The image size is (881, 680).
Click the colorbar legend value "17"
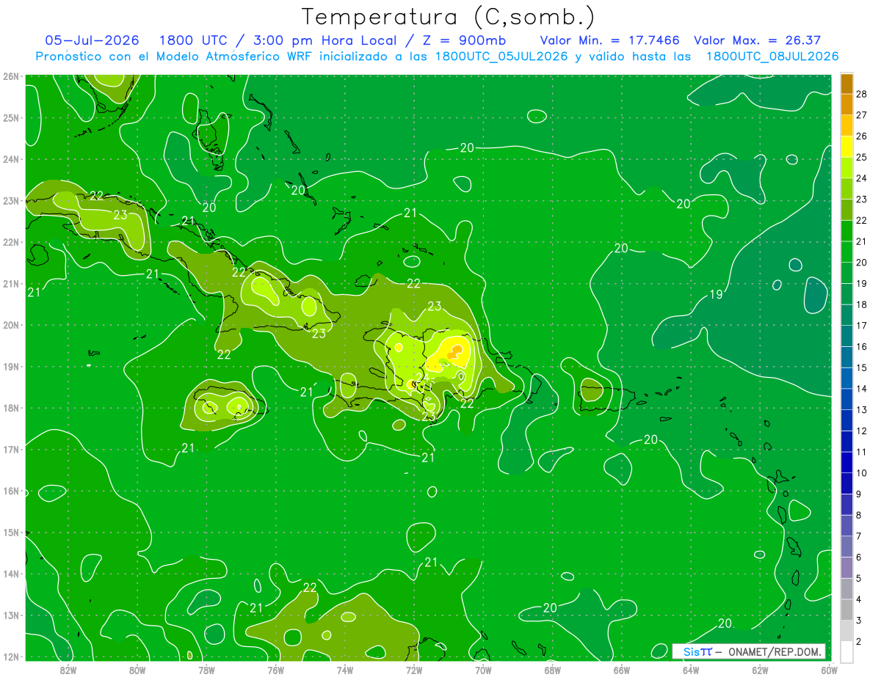point(861,325)
